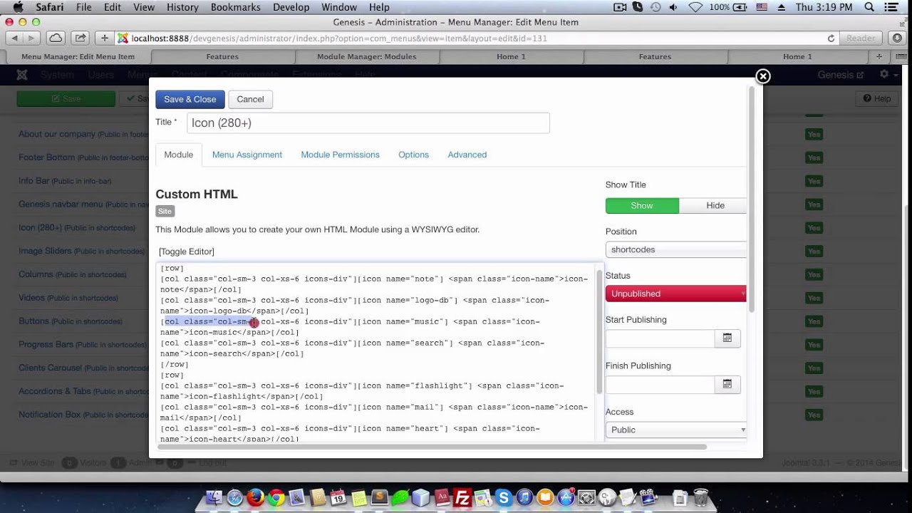This screenshot has width=912, height=513.
Task: Open the Image Sliders module link
Action: pos(45,251)
